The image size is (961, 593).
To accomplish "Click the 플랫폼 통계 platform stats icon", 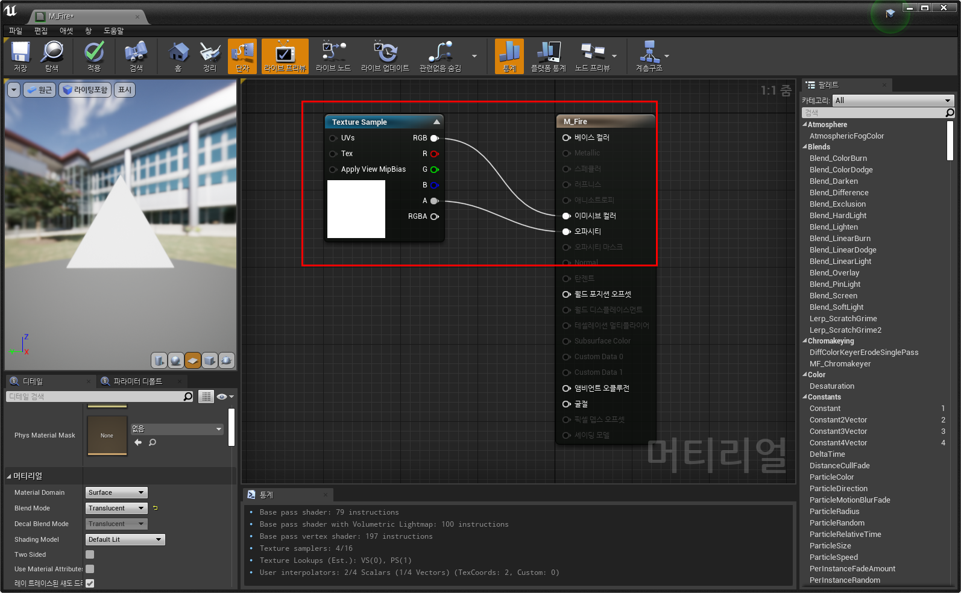I will coord(549,52).
